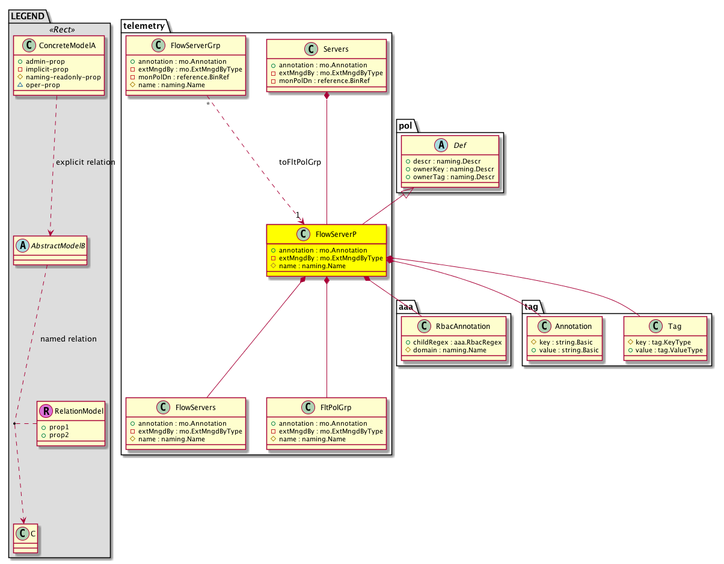Select the FltPolGrp class icon
This screenshot has height=564, width=724.
pyautogui.click(x=308, y=408)
